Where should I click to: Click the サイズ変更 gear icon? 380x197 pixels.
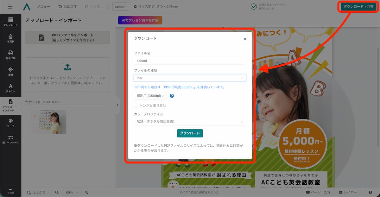(x=135, y=6)
